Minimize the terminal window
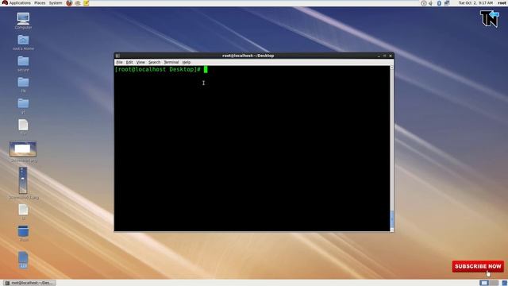Image resolution: width=508 pixels, height=286 pixels. pos(379,56)
